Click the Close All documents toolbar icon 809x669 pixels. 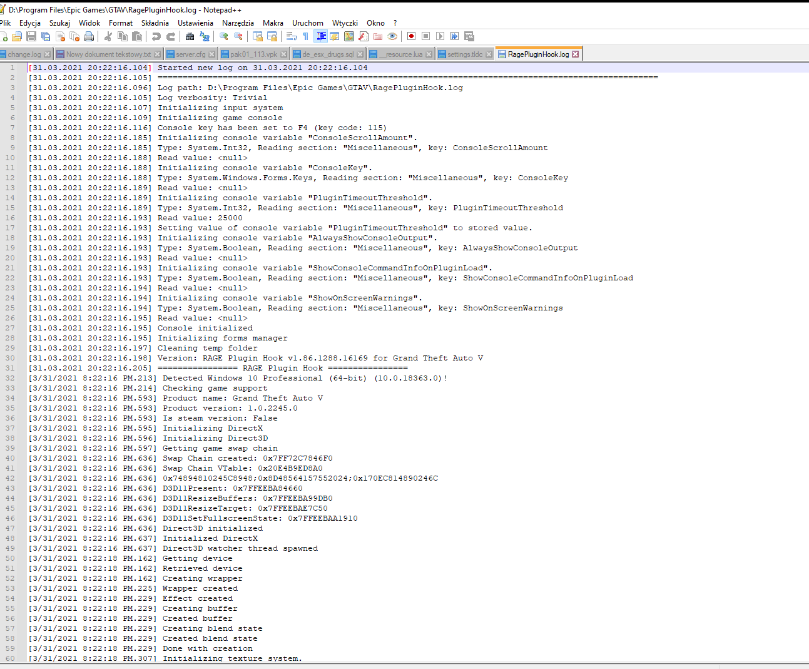tap(74, 36)
